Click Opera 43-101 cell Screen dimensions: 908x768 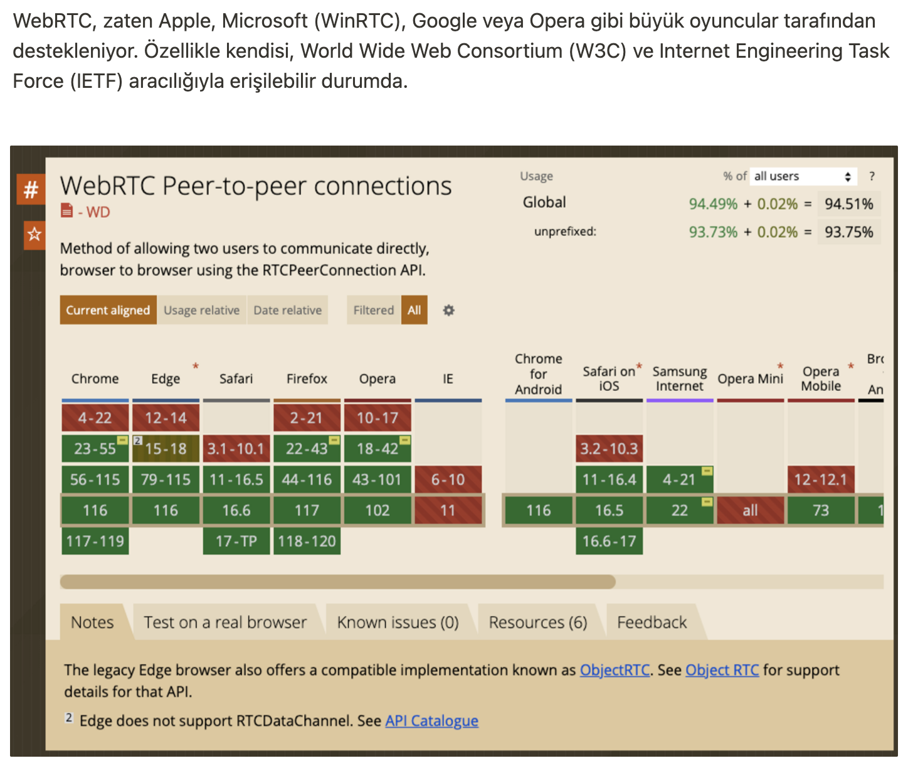377,479
